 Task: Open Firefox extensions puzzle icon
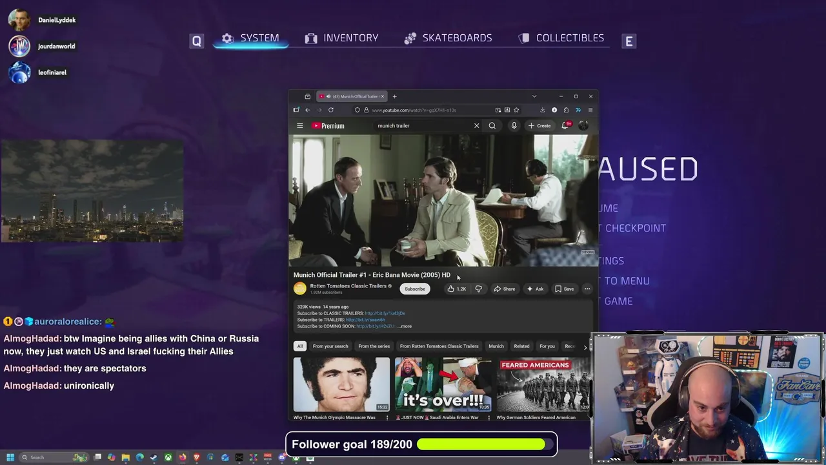point(566,110)
